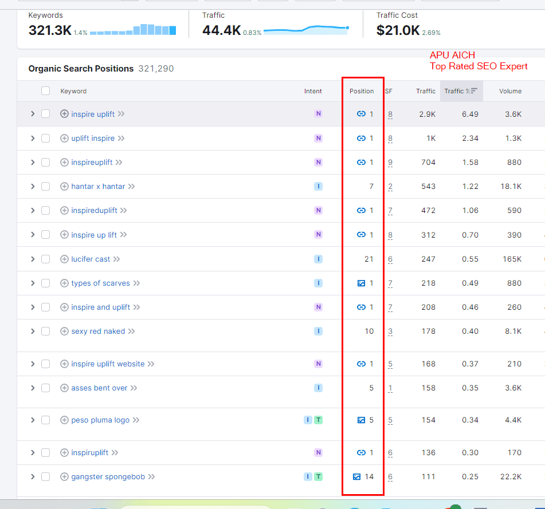Click the Keywords trend bar chart
Viewport: 545px width, 509px height.
[133, 30]
